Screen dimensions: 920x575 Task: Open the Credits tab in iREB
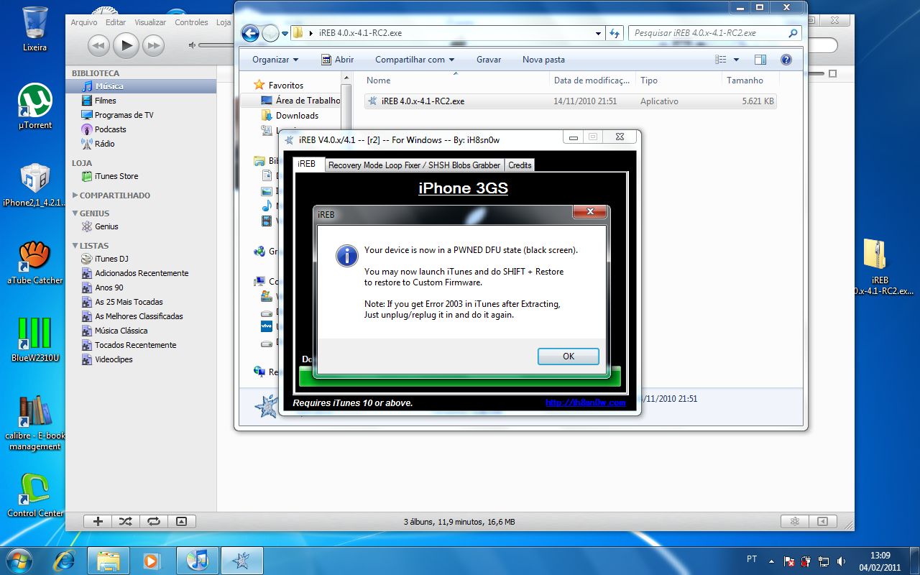click(x=520, y=165)
